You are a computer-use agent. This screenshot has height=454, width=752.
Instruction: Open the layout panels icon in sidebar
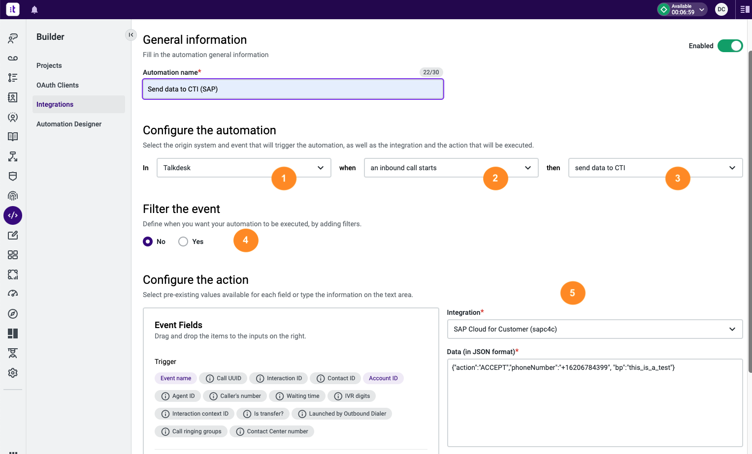pos(13,333)
